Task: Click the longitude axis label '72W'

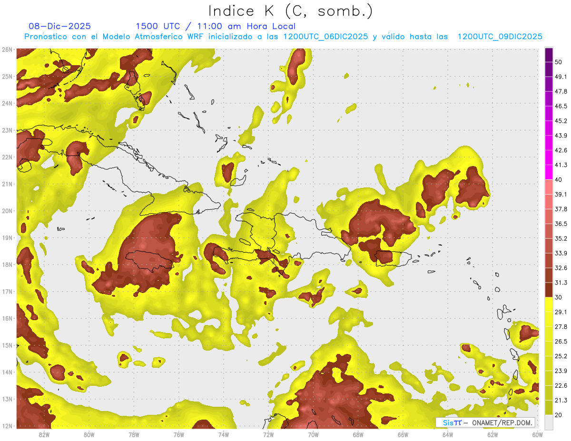Action: (x=268, y=435)
